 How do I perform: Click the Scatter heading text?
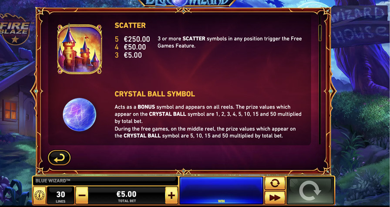tap(130, 25)
